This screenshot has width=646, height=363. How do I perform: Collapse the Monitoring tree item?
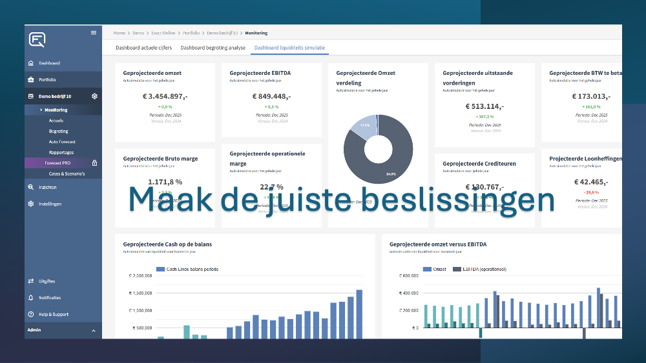41,110
